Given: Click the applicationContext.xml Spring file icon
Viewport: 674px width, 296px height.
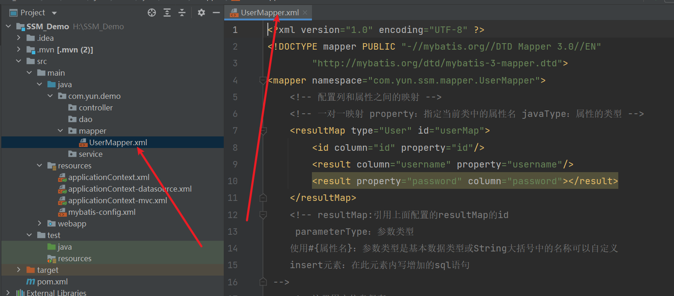Looking at the screenshot, I should 62,177.
